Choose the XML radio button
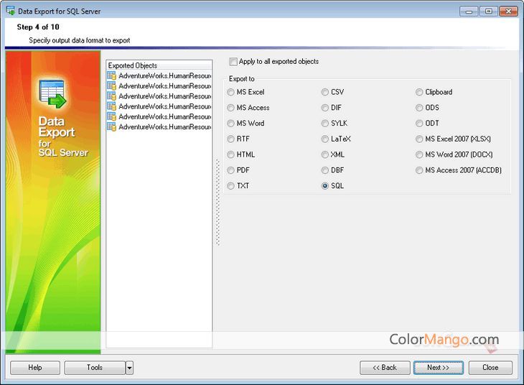 point(325,154)
